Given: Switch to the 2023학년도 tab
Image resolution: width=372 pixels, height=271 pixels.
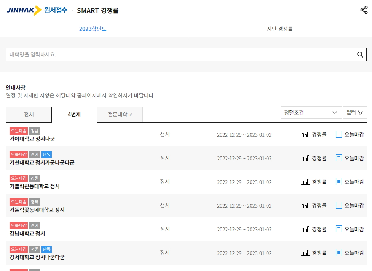Looking at the screenshot, I should click(93, 29).
